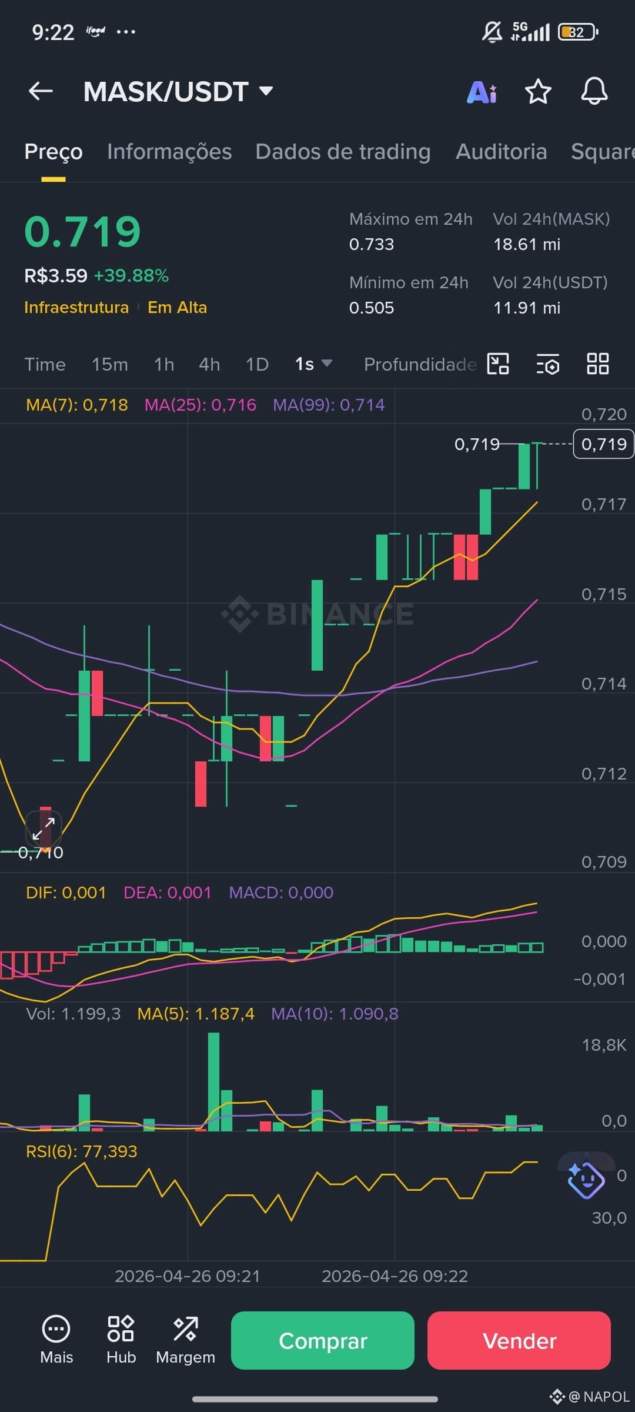Tap the Vol: 1.199,3 label
Viewport: 635px width, 1412px height.
pos(73,1014)
